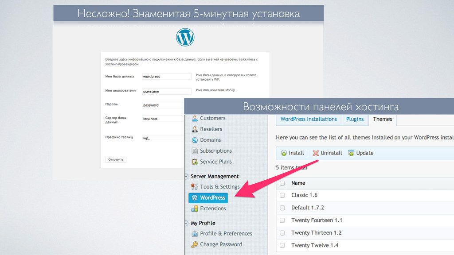Click the 'password' input field
The width and height of the screenshot is (454, 255).
point(163,105)
